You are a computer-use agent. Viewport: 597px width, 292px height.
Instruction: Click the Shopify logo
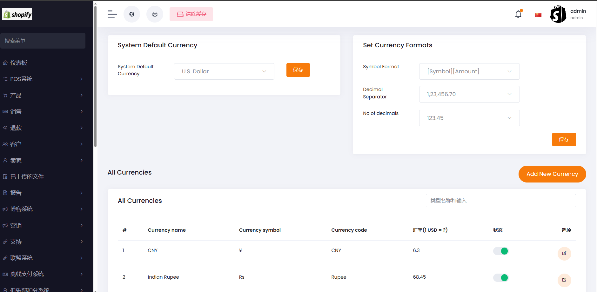(17, 14)
